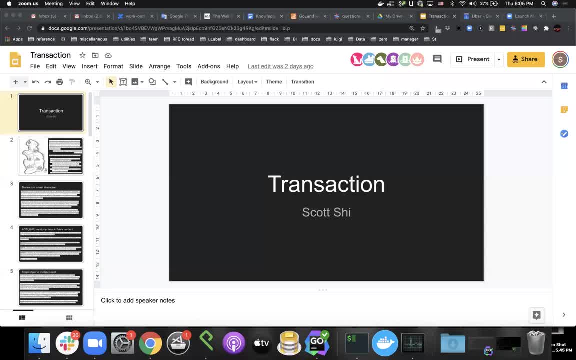
Task: Open the 'Last edit was 2 days ago' link
Action: pyautogui.click(x=280, y=66)
